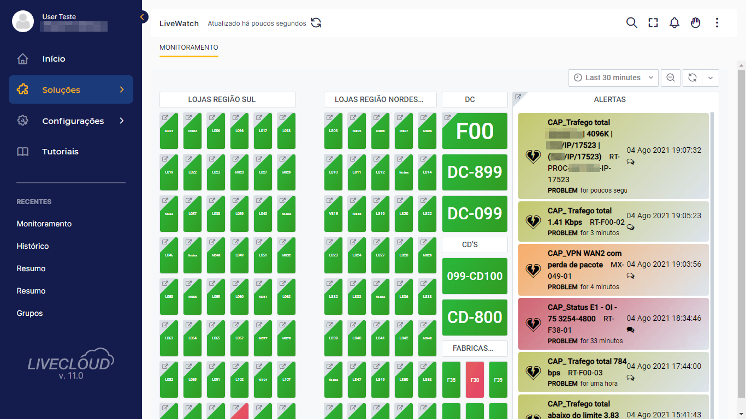This screenshot has height=419, width=746.
Task: Open comments icon under the 18:34:46 alert timestamp
Action: coord(631,330)
